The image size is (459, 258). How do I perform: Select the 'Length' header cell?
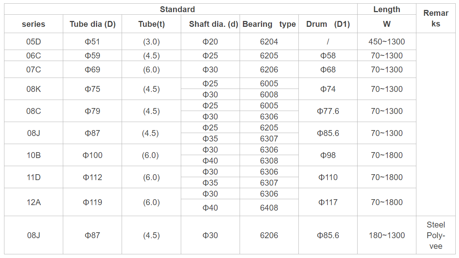click(387, 10)
